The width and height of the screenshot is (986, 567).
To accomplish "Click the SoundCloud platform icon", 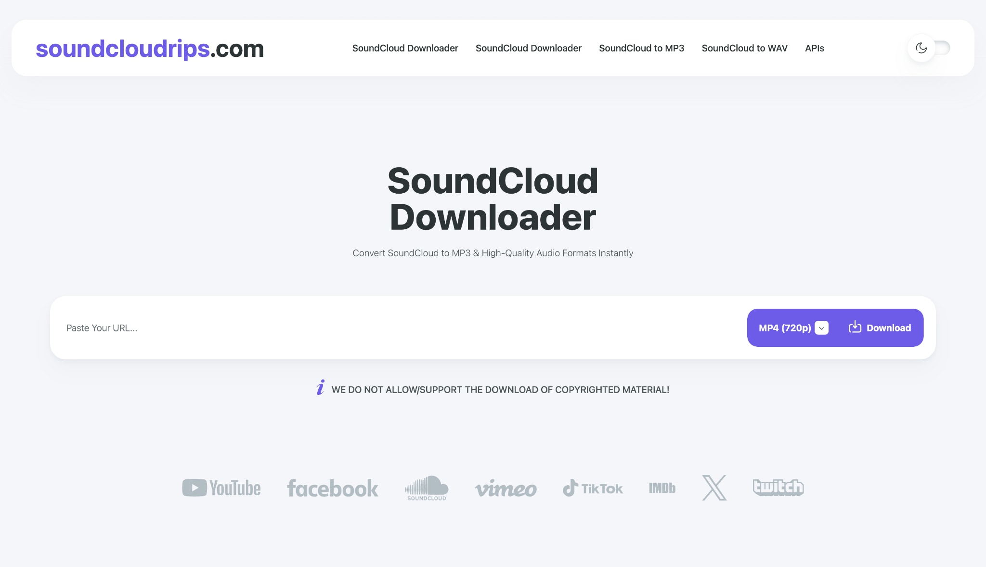I will tap(426, 488).
